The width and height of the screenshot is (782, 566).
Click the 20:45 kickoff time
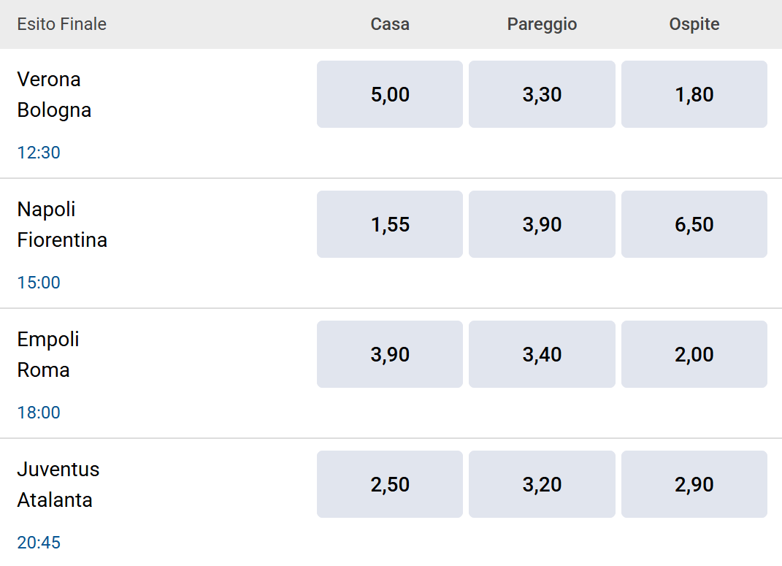coord(39,543)
